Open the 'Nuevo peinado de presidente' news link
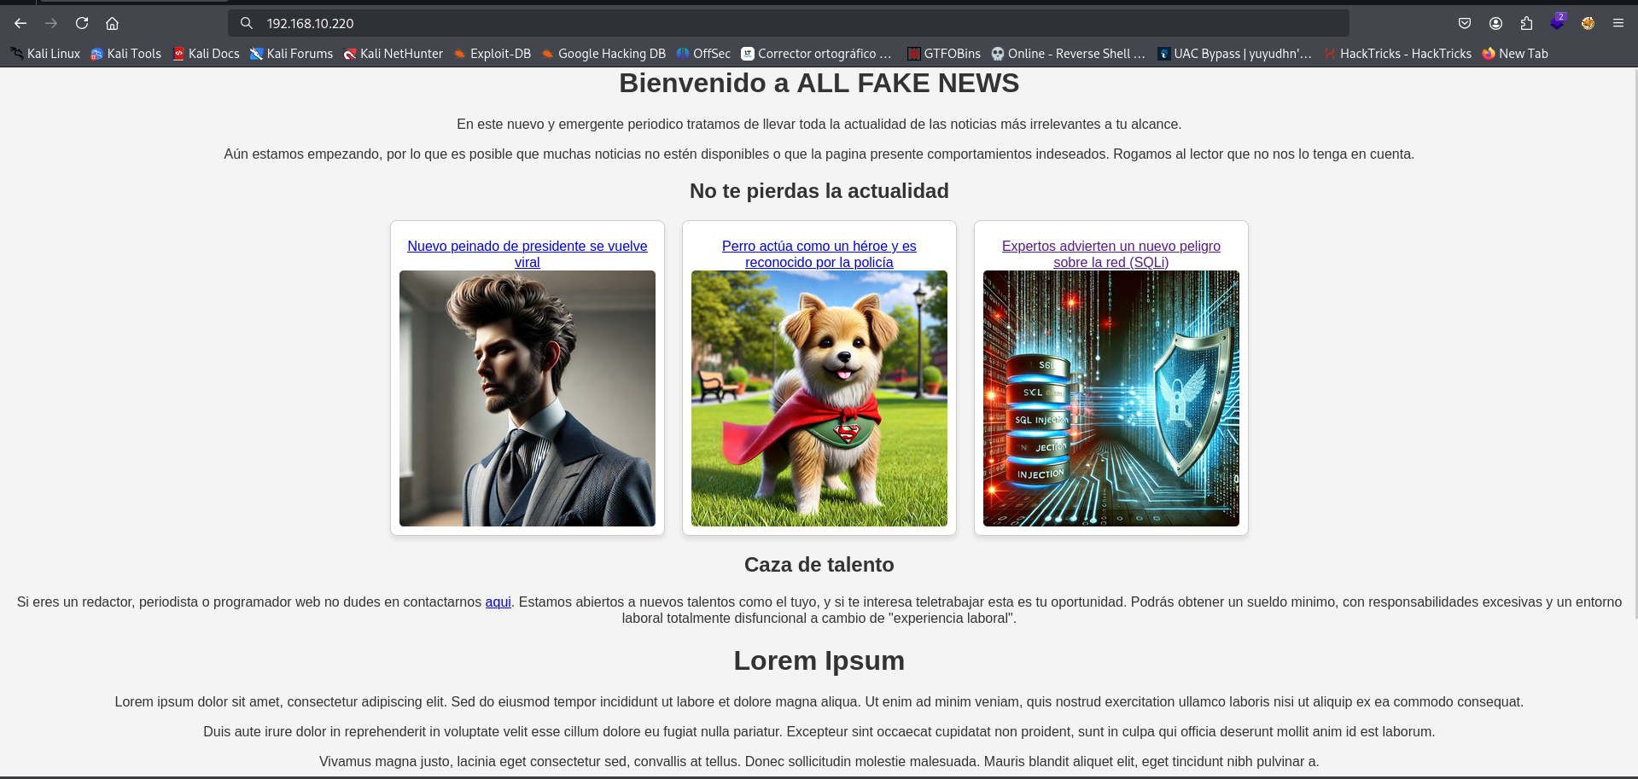The height and width of the screenshot is (779, 1638). (x=528, y=254)
